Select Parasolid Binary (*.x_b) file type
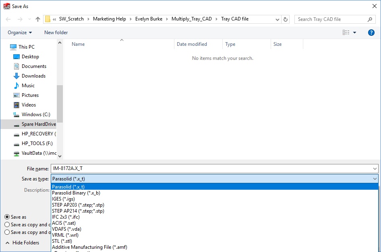The height and width of the screenshot is (252, 381). (215, 193)
